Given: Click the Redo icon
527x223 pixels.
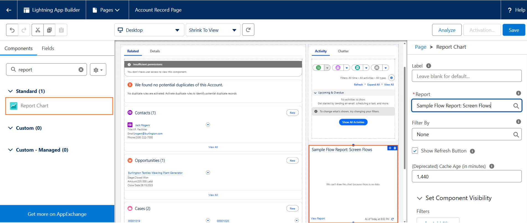Looking at the screenshot, I should click(x=24, y=30).
